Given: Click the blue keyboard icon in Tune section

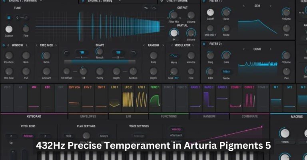Looking at the screenshot, I should (9, 18).
